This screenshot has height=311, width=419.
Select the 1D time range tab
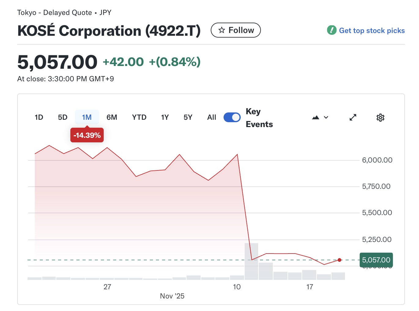click(x=39, y=118)
